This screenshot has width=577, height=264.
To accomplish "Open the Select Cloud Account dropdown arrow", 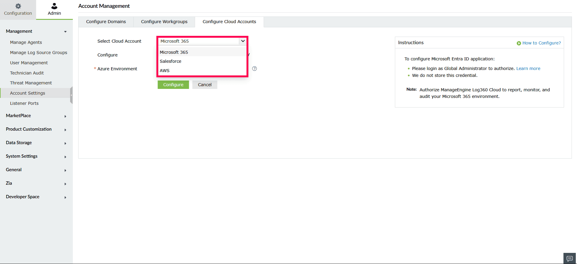I will click(x=243, y=41).
